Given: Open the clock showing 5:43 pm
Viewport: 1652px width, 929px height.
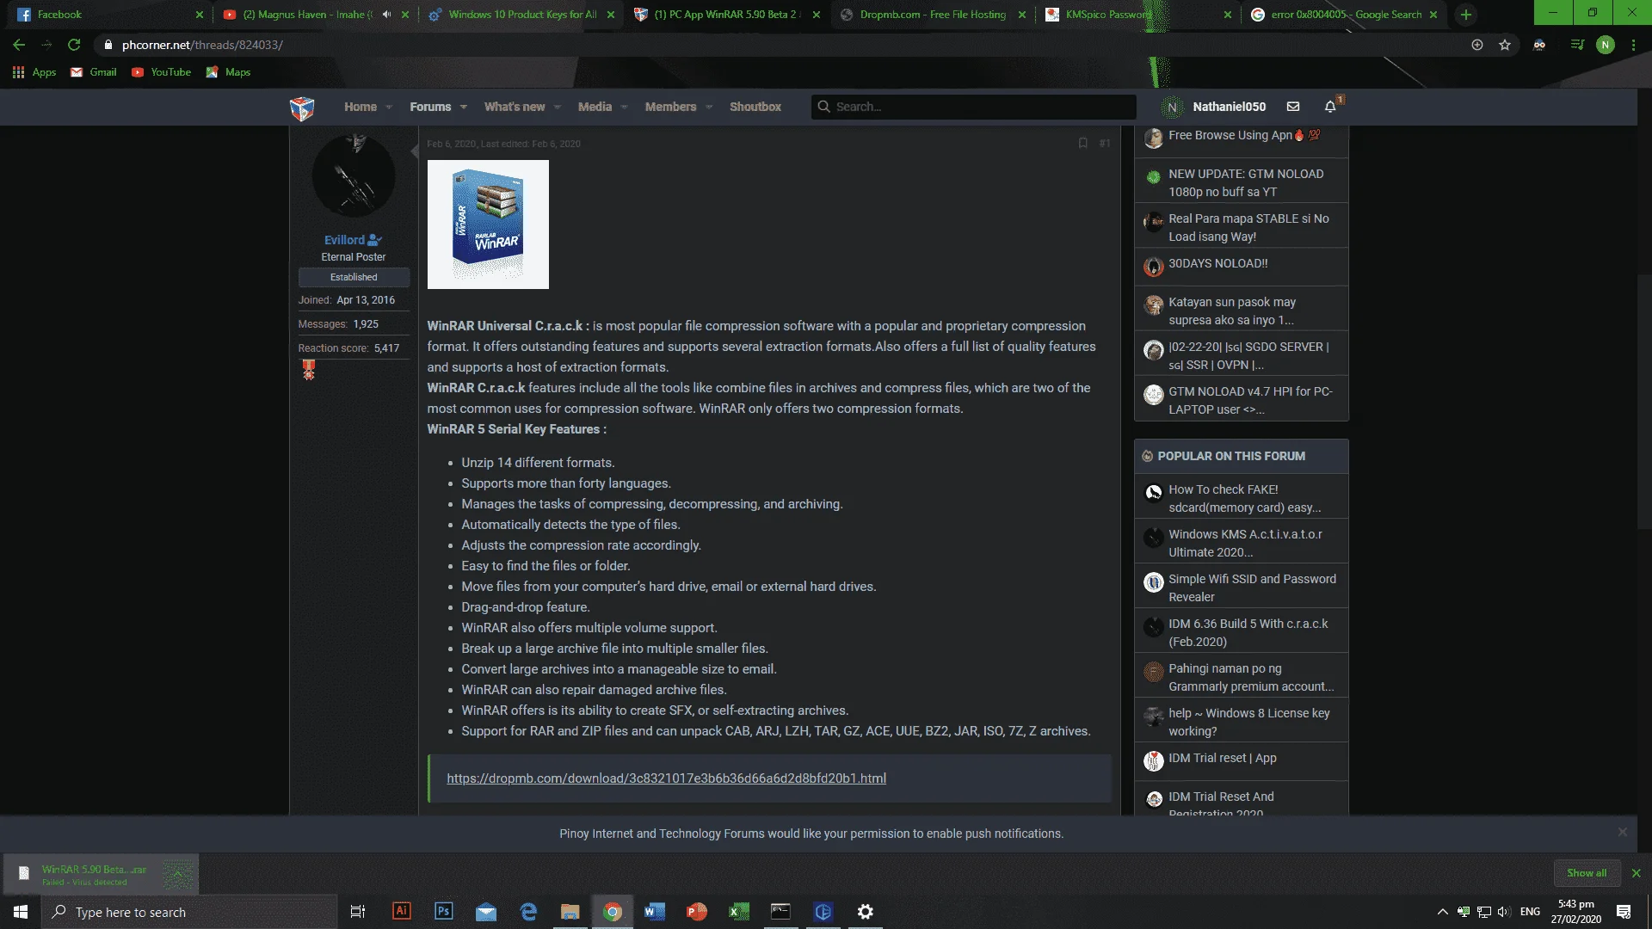Looking at the screenshot, I should [x=1576, y=912].
